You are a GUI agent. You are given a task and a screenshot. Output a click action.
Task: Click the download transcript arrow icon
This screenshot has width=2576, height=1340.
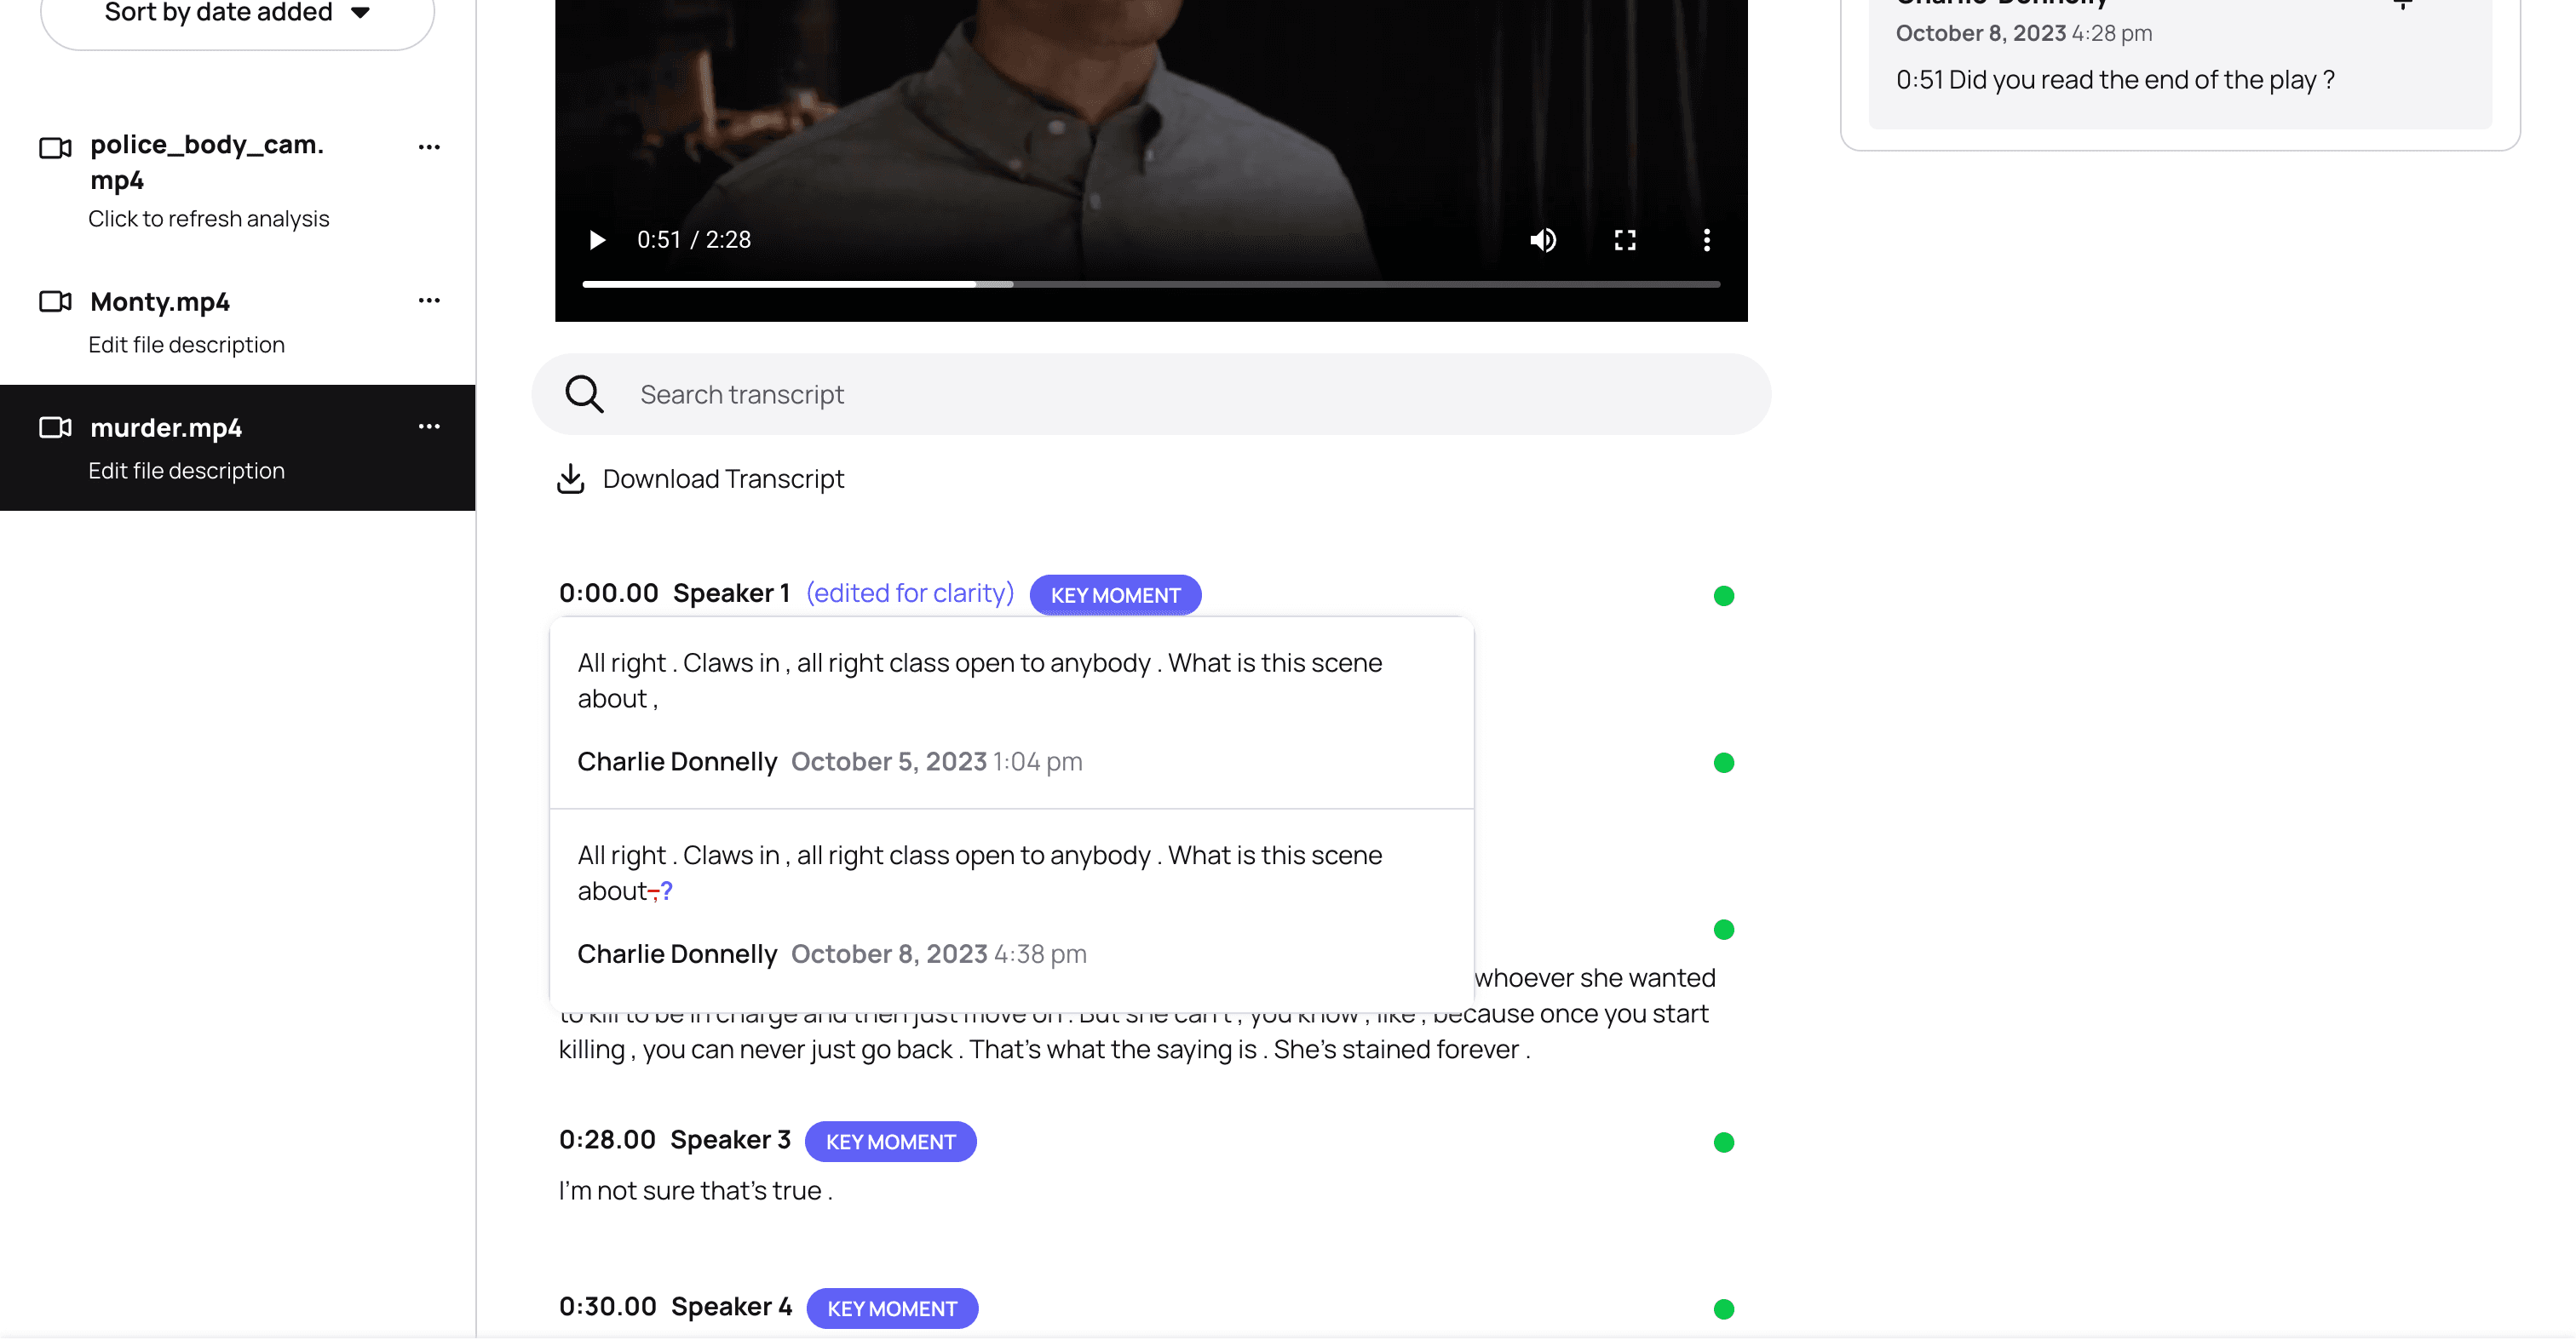pos(570,478)
